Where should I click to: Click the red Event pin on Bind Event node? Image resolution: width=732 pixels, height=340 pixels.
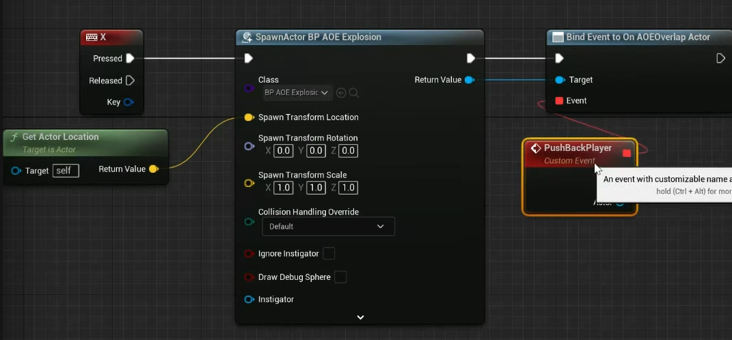coord(559,101)
